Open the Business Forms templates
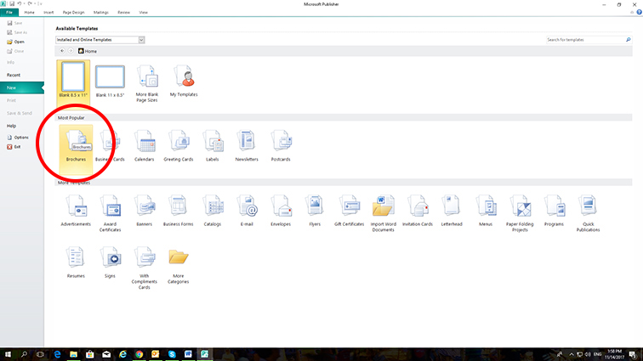 pos(179,210)
